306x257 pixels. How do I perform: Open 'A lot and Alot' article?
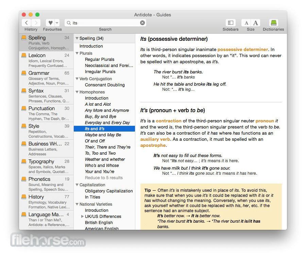98,104
